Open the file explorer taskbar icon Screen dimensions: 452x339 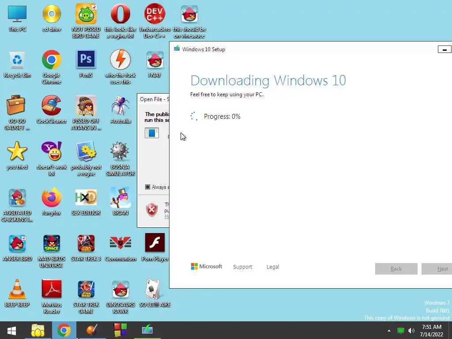(x=38, y=330)
